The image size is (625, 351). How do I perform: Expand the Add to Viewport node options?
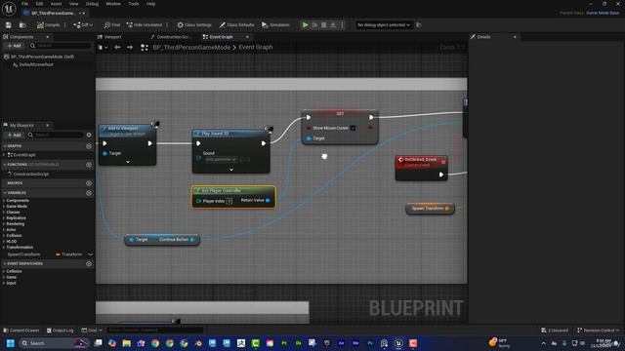click(128, 162)
